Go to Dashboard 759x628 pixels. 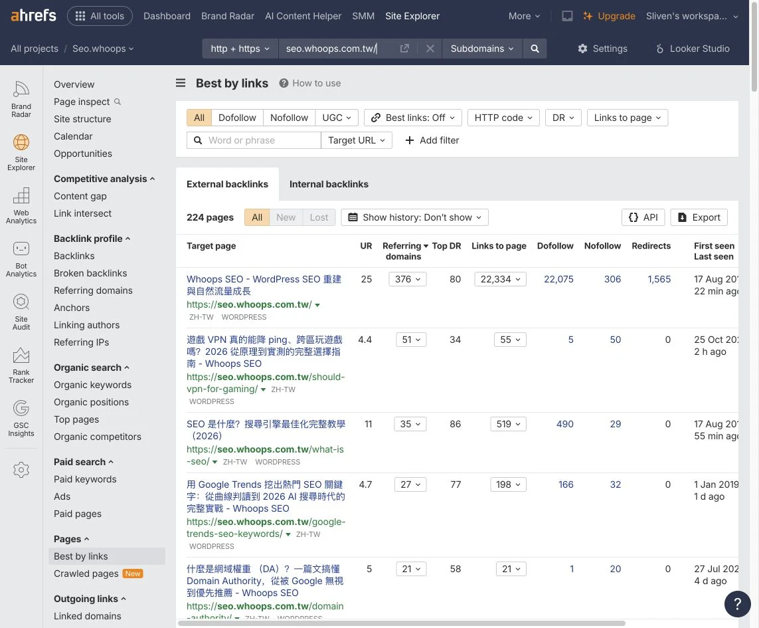[167, 16]
